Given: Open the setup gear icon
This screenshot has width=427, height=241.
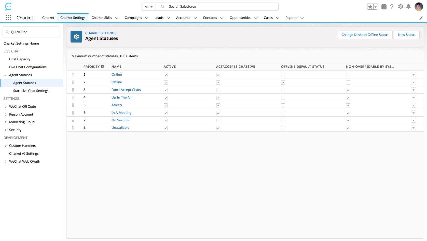Looking at the screenshot, I should [401, 7].
